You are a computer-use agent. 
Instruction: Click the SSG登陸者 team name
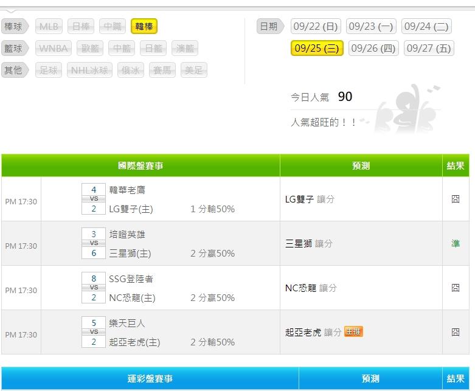131,279
